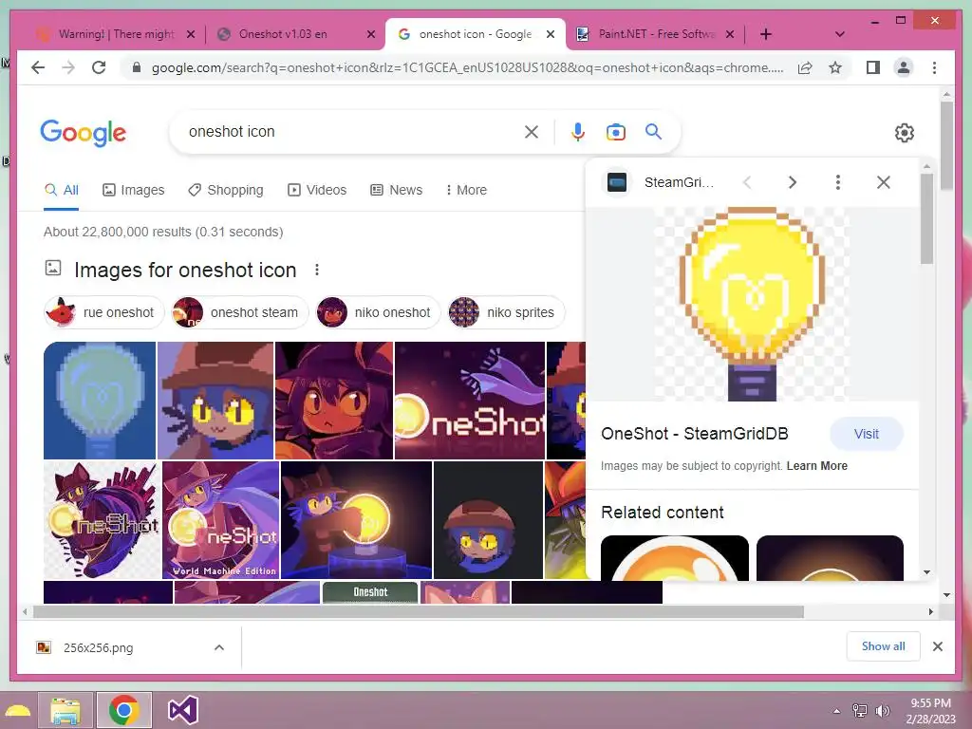Open a new browser tab
Screen dimensions: 972x729
(x=766, y=34)
